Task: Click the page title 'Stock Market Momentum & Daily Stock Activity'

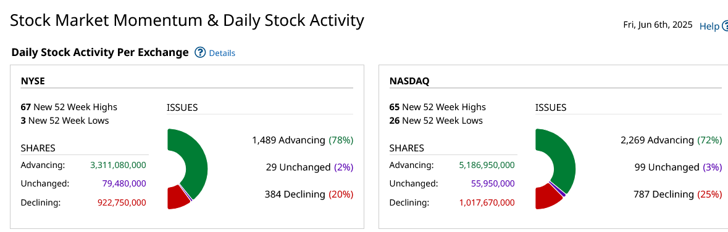Action: [x=187, y=21]
